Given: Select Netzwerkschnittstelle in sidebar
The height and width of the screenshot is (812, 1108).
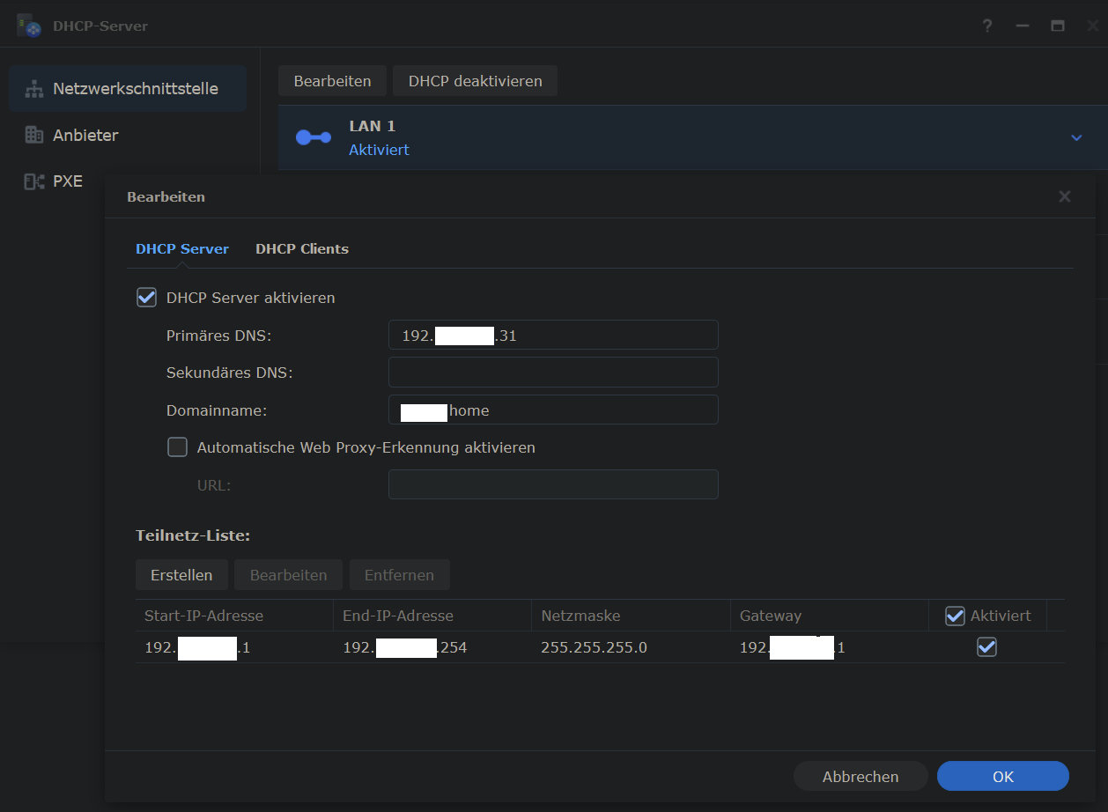Looking at the screenshot, I should click(128, 89).
